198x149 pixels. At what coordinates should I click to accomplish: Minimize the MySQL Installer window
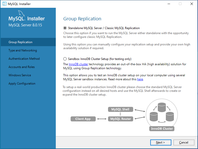(169, 4)
